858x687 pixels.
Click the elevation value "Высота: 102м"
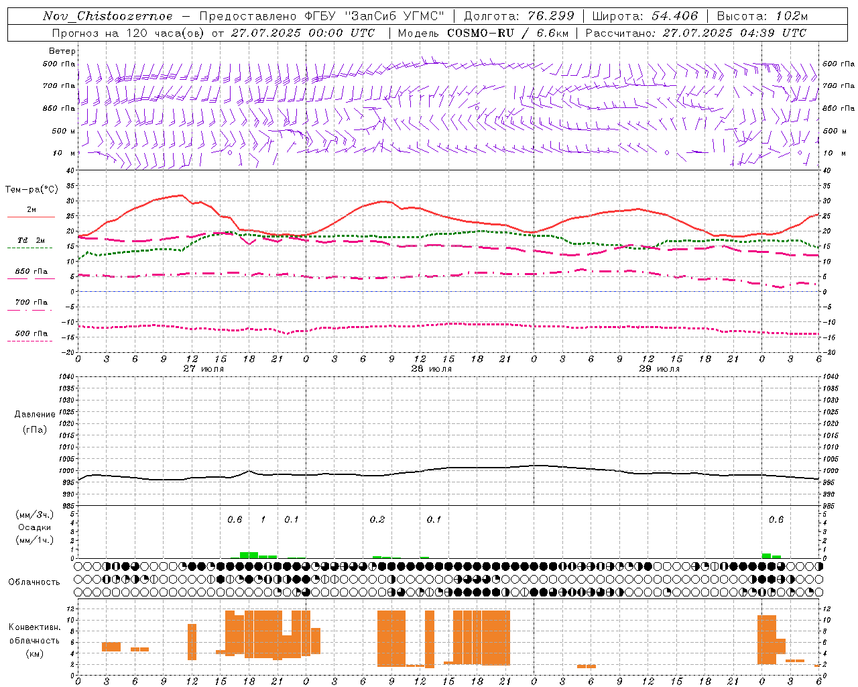click(x=762, y=16)
